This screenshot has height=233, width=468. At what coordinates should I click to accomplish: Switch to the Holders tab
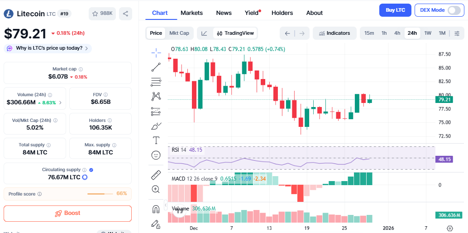[x=282, y=13]
